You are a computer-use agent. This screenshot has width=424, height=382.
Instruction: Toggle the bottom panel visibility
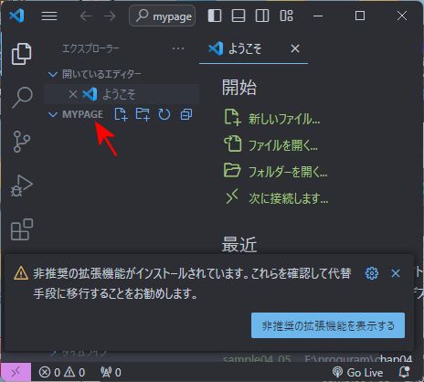pyautogui.click(x=238, y=16)
